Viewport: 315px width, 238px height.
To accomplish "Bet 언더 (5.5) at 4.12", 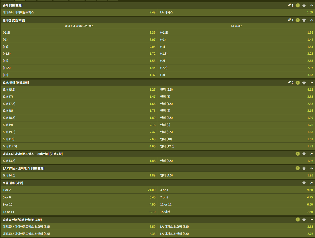I will coord(236,89).
